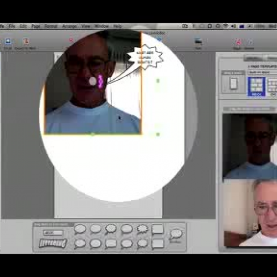Open the Edit menu
Image resolution: width=277 pixels, height=277 pixels.
click(23, 26)
